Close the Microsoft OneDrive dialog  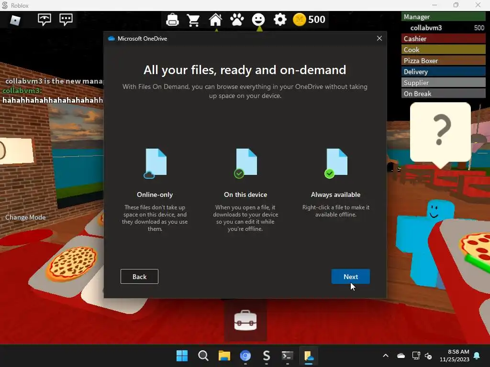click(379, 38)
